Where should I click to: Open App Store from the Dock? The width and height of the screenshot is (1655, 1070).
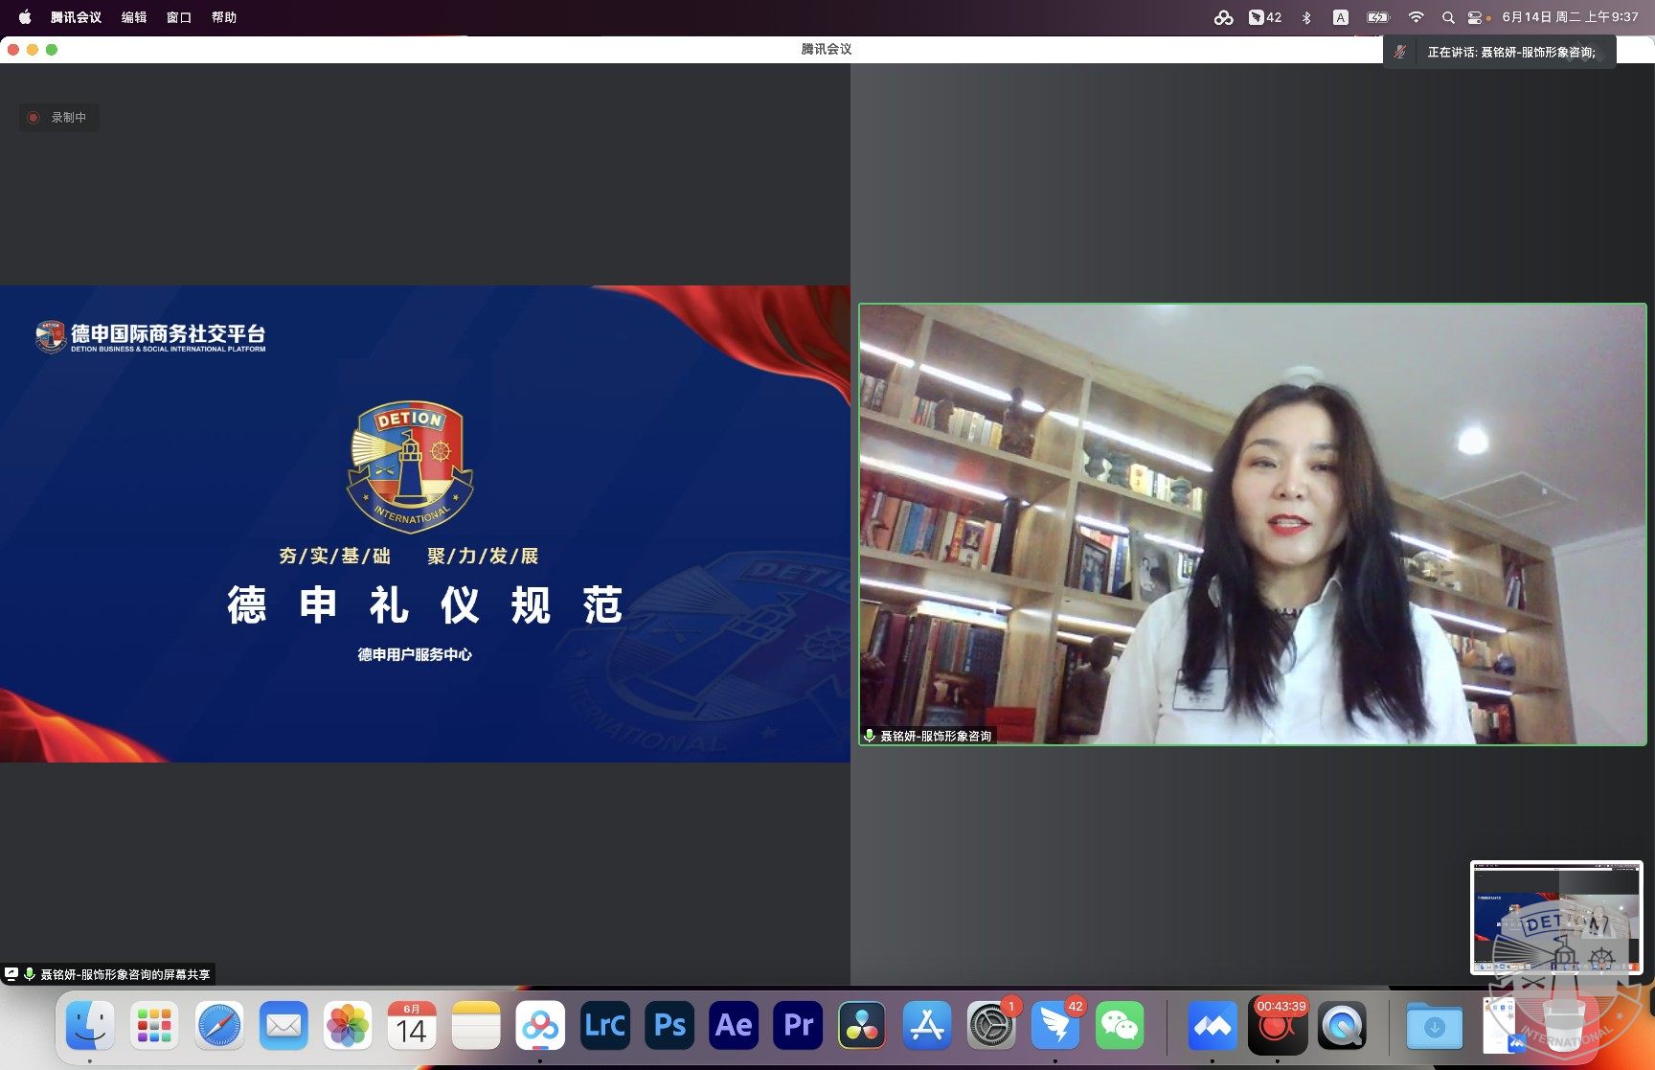(927, 1026)
